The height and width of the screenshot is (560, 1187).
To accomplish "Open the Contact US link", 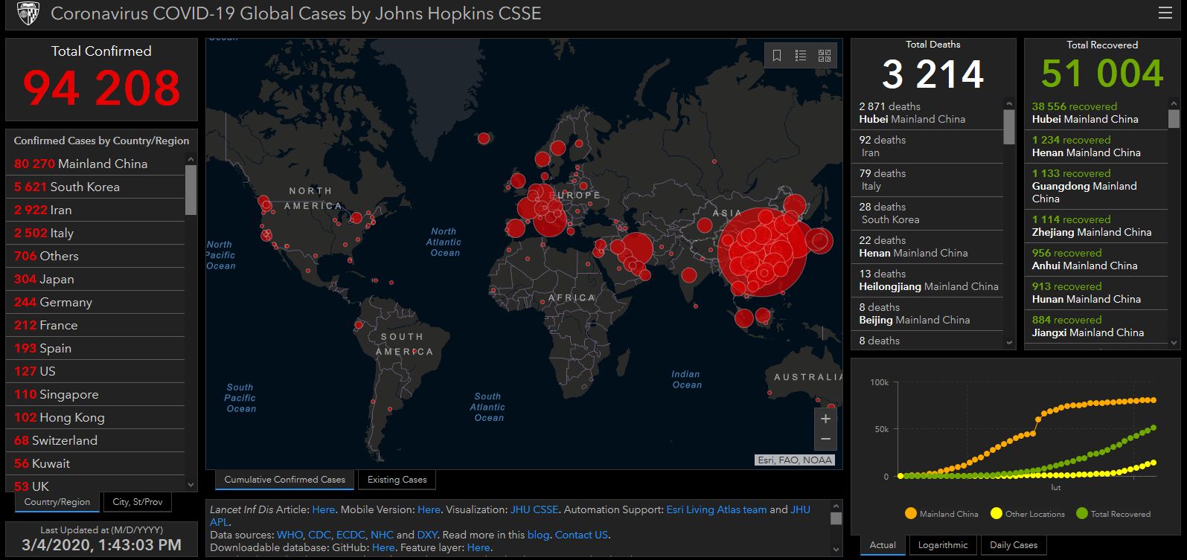I will (581, 535).
